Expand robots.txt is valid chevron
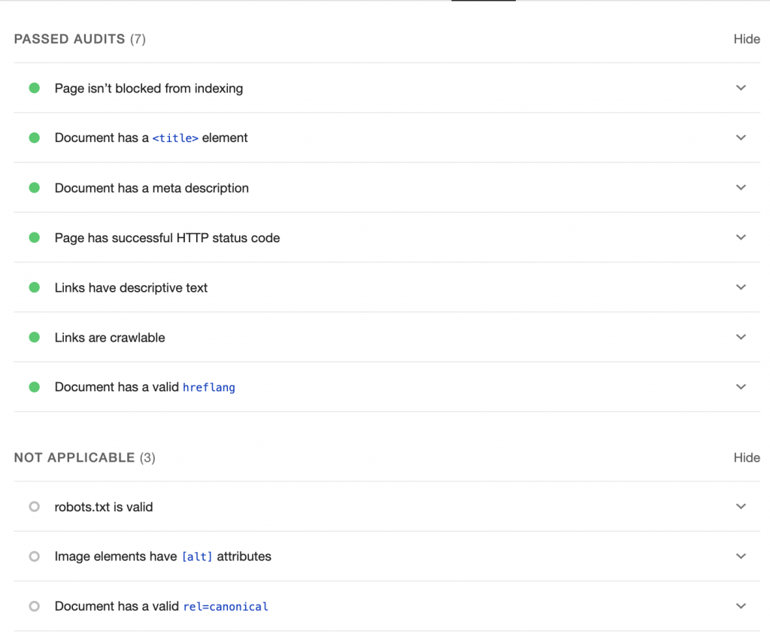Image resolution: width=770 pixels, height=640 pixels. 741,507
